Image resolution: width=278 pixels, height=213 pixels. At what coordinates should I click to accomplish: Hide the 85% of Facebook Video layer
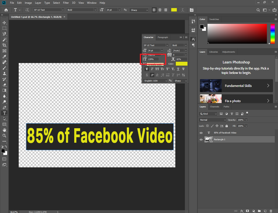[201, 133]
